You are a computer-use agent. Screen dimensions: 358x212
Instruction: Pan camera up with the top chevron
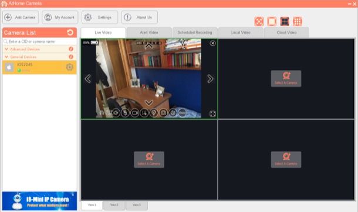[x=149, y=46]
